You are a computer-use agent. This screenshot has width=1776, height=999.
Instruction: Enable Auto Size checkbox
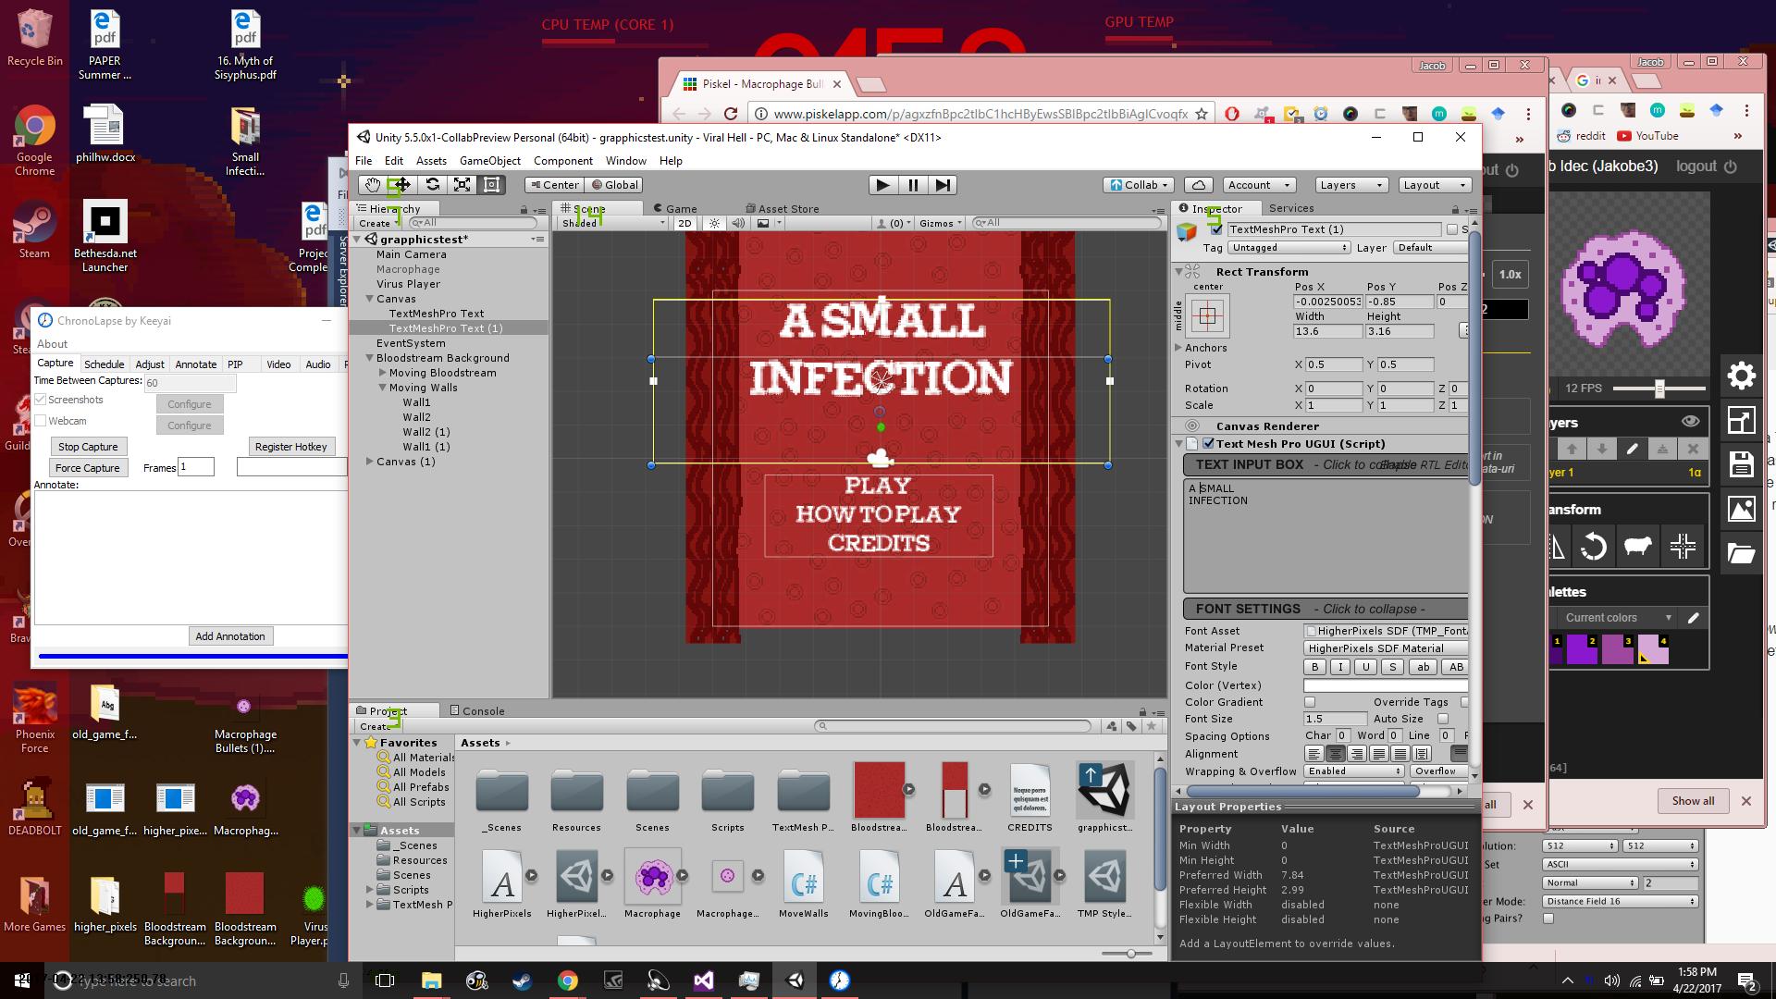click(1443, 719)
